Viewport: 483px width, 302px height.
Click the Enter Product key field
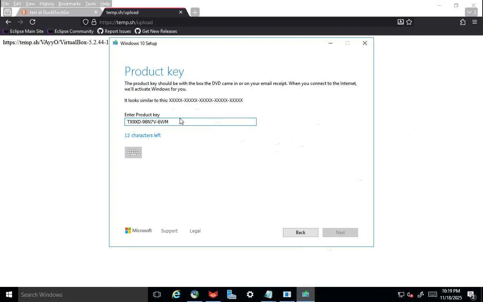191,122
